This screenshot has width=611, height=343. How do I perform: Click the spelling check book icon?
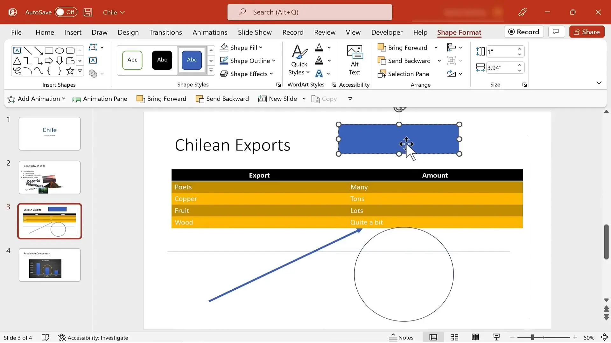tap(45, 338)
